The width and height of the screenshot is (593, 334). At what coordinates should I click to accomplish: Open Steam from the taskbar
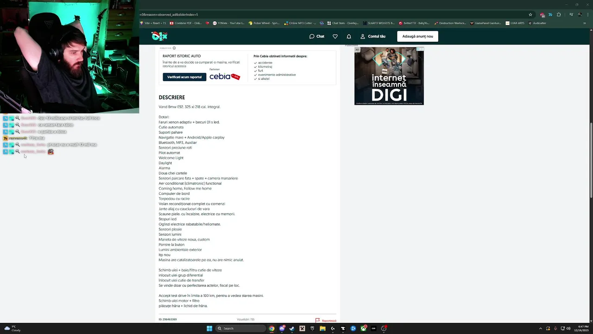pos(292,328)
